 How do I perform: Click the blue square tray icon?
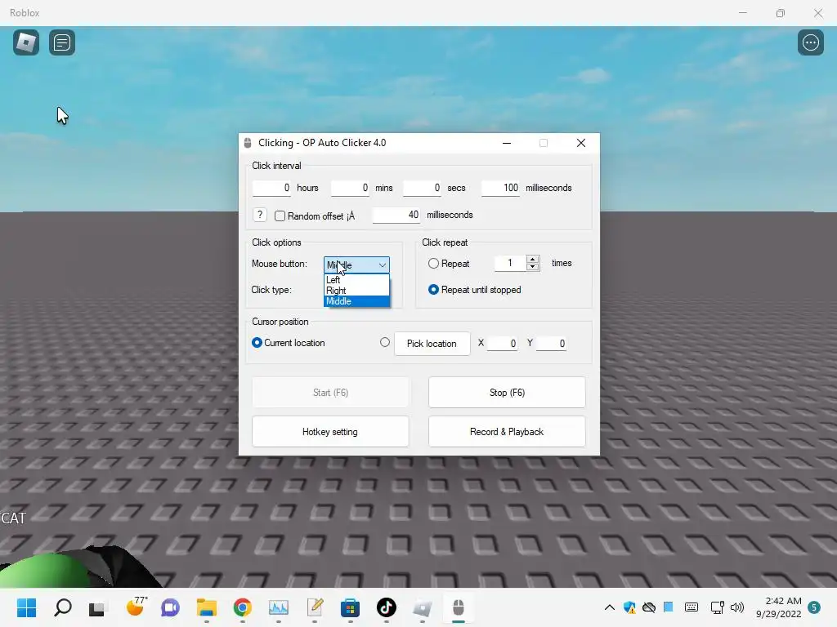[x=669, y=607]
